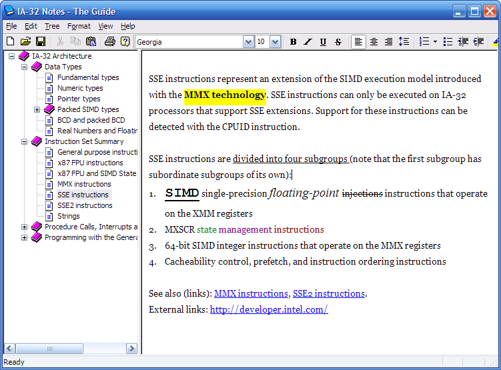Open the View menu
The height and width of the screenshot is (370, 501).
pos(105,26)
